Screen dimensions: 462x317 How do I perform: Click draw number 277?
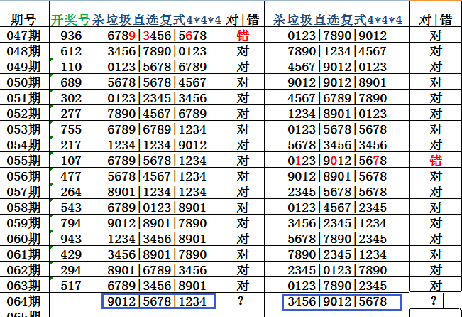[71, 114]
